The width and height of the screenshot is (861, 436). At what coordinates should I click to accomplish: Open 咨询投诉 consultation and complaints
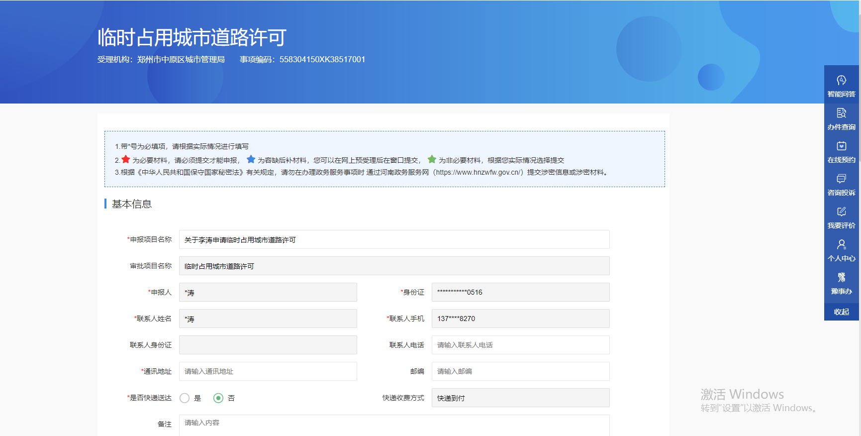(841, 184)
